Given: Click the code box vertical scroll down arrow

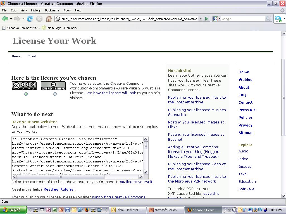Looking at the screenshot, I should point(146,172).
